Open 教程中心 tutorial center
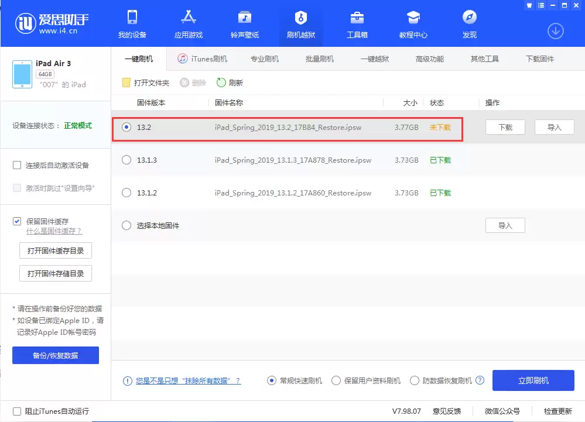Image resolution: width=585 pixels, height=422 pixels. [413, 24]
